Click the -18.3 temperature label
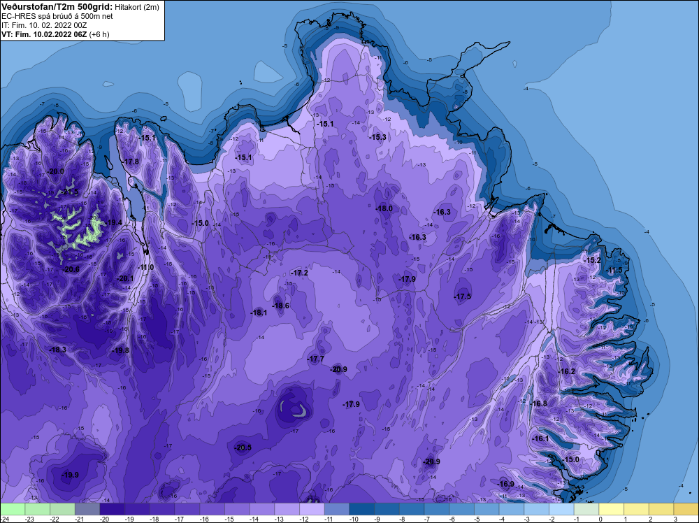 click(58, 350)
